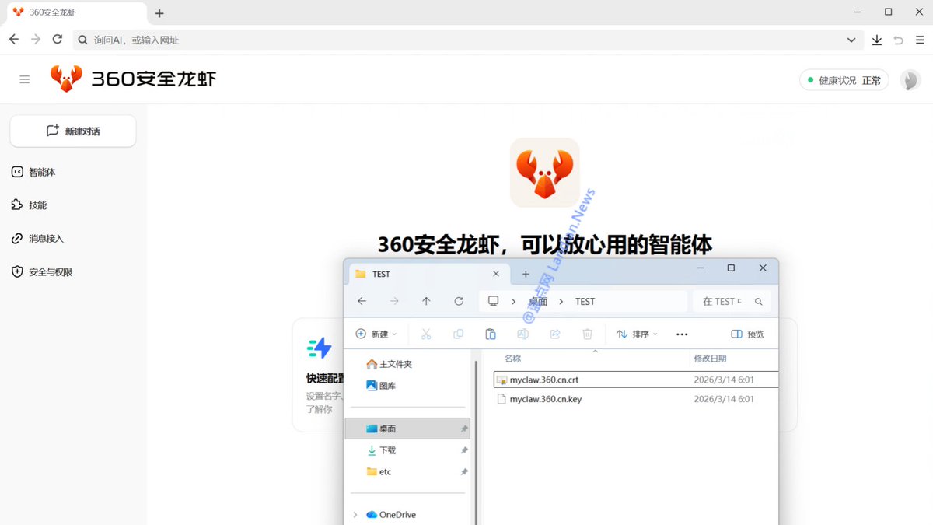Open the address bar dropdown arrow
Screen dimensions: 933x525
(851, 40)
